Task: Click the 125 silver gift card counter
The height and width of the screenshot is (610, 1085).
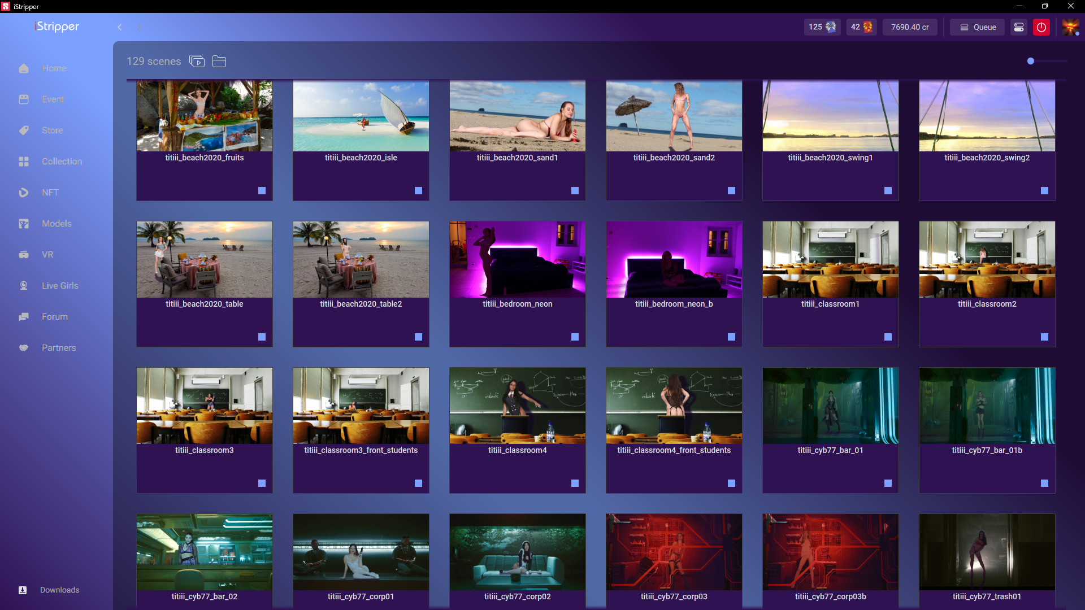Action: [x=822, y=27]
